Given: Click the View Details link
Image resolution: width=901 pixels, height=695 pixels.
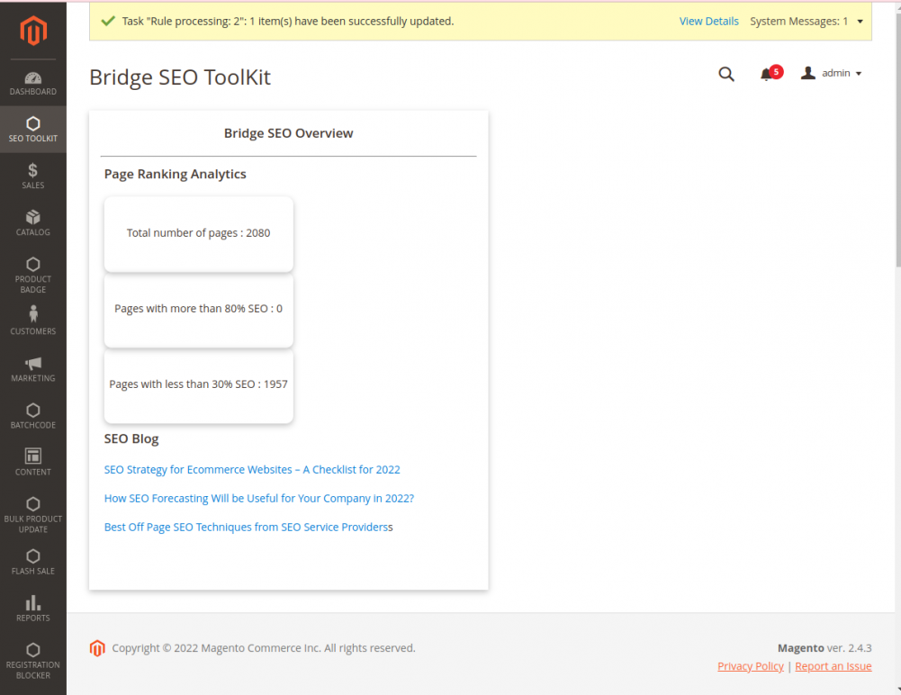Looking at the screenshot, I should [708, 21].
